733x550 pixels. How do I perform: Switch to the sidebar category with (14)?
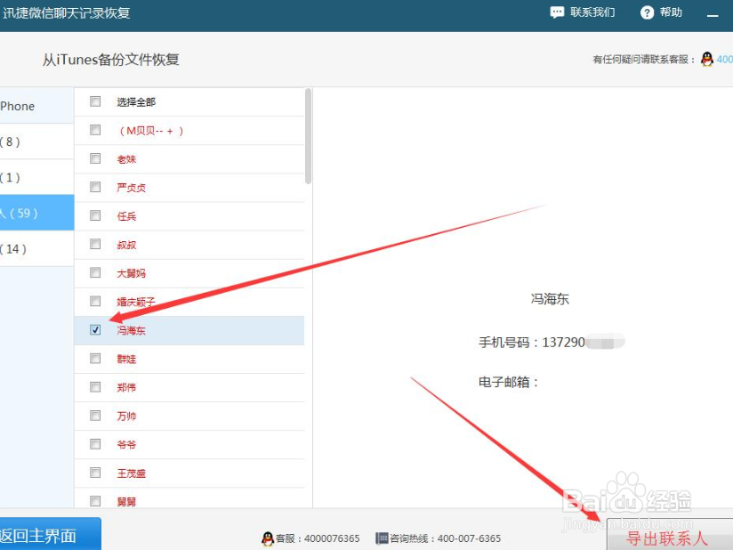(x=37, y=249)
